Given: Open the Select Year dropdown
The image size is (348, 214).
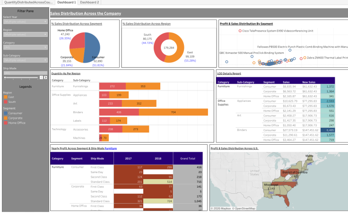Looking at the screenshot, I should [25, 22].
